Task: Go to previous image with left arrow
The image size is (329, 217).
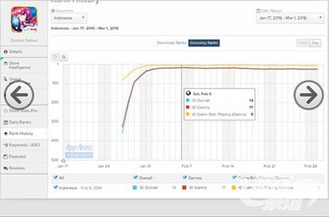Action: [19, 95]
